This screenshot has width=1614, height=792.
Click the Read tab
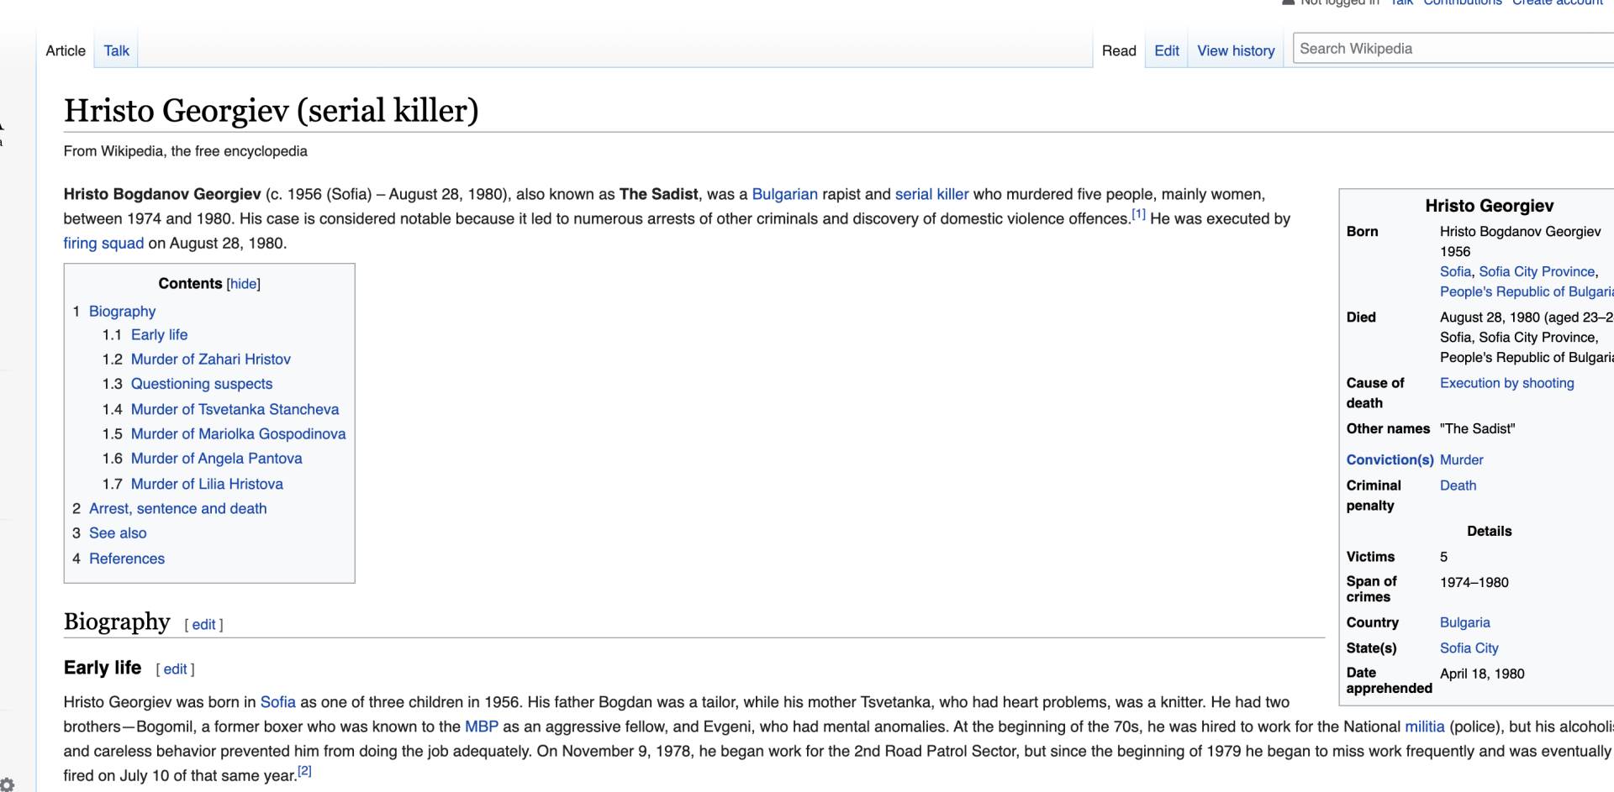pos(1118,50)
